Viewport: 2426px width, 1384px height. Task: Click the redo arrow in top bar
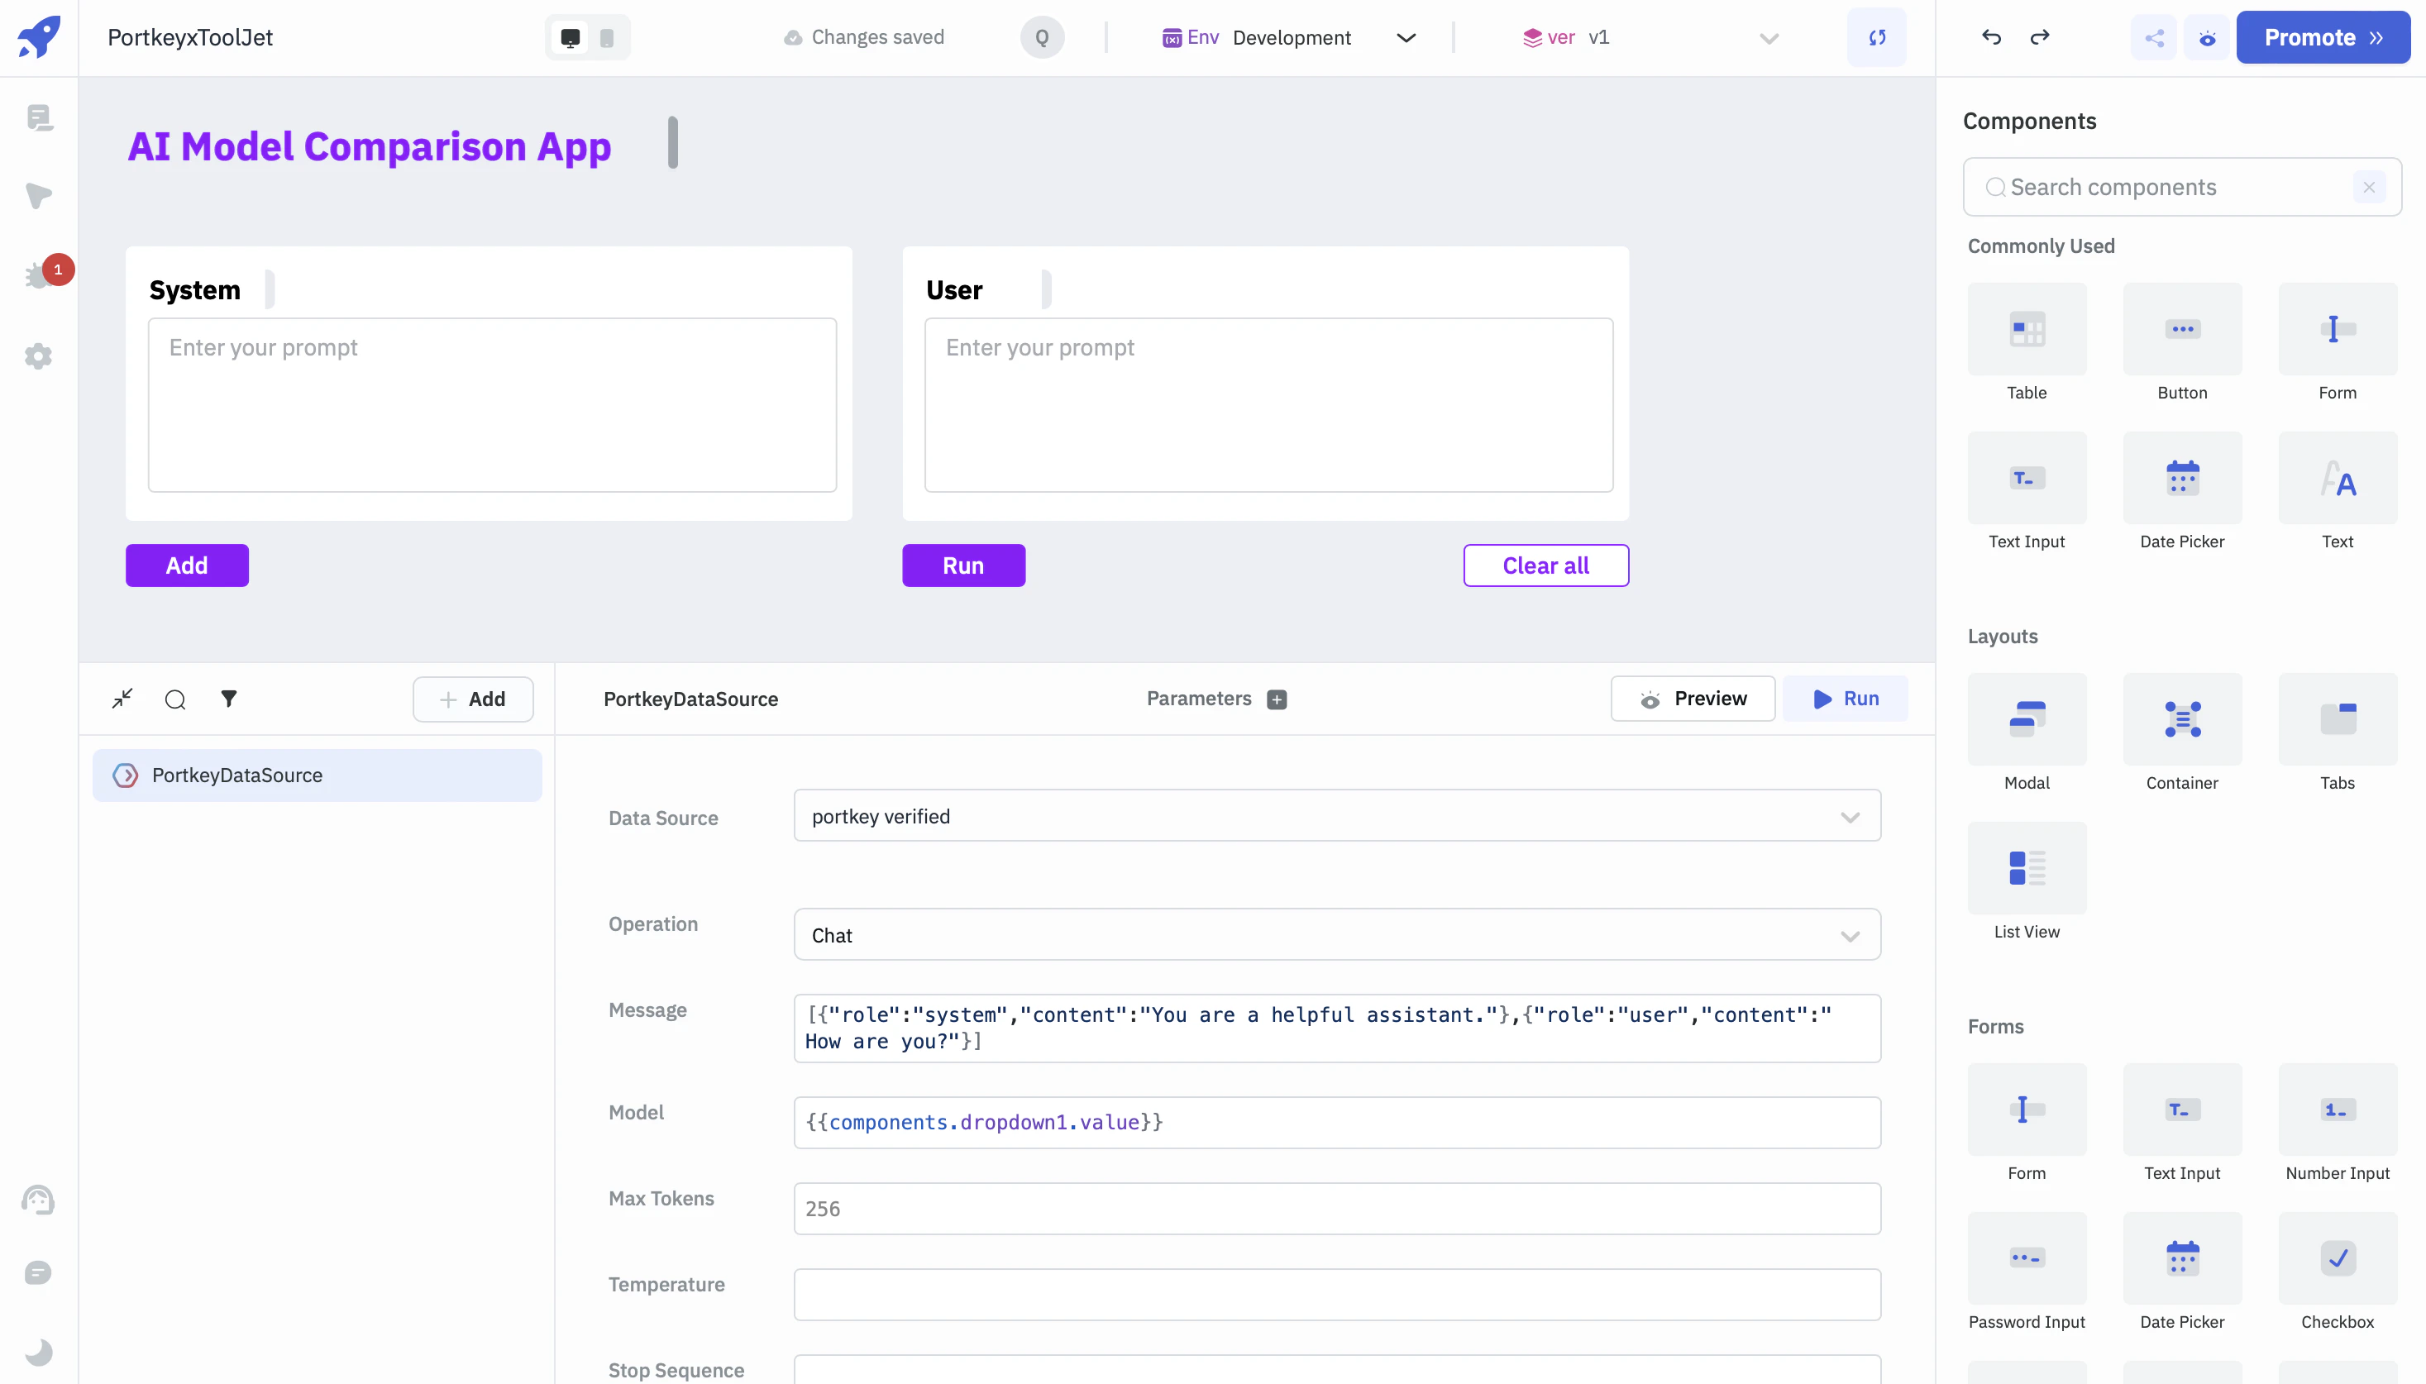(x=2040, y=37)
